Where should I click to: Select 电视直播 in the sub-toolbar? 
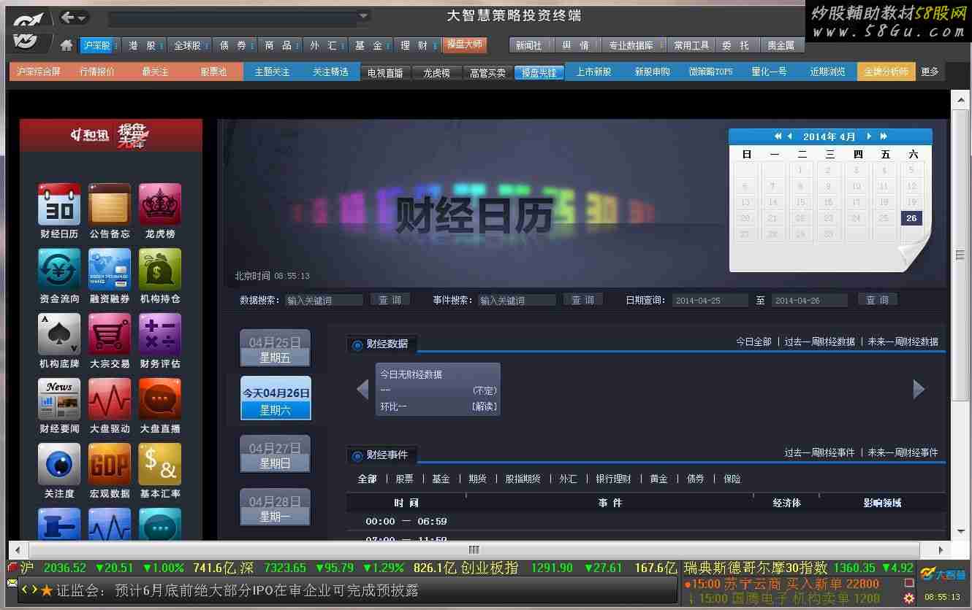385,72
